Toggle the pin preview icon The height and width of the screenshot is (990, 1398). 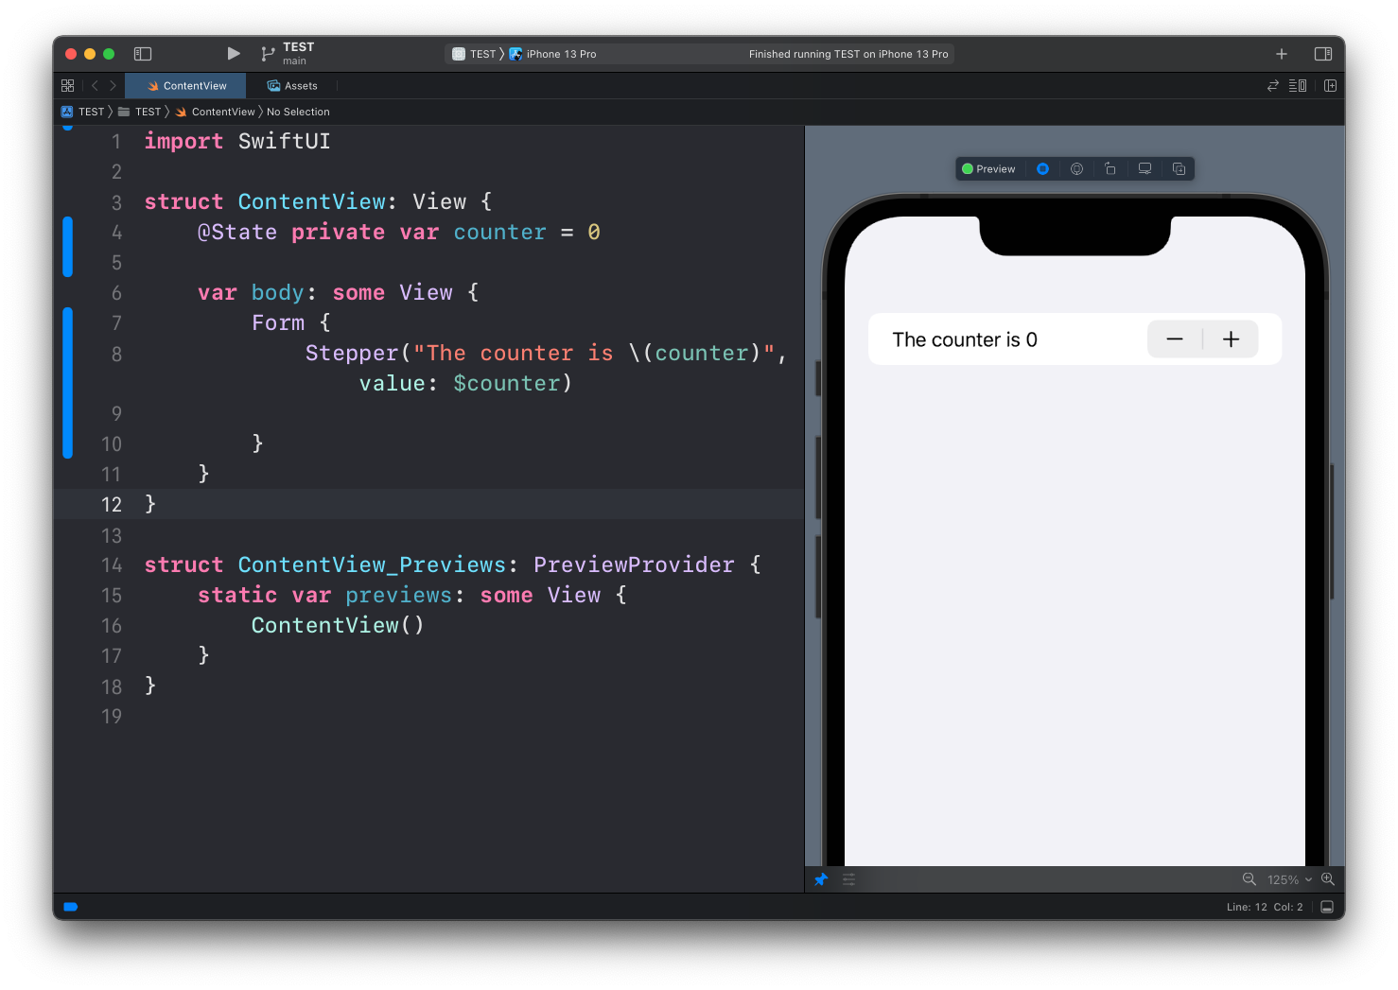pos(821,879)
